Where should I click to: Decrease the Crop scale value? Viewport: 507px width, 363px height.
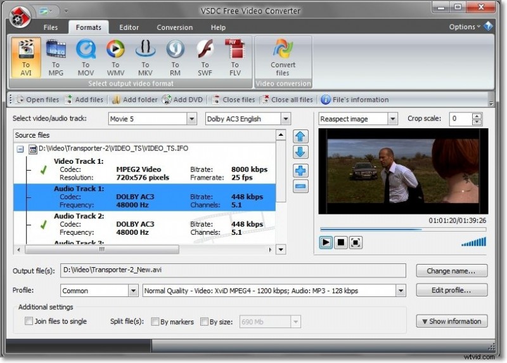[477, 122]
